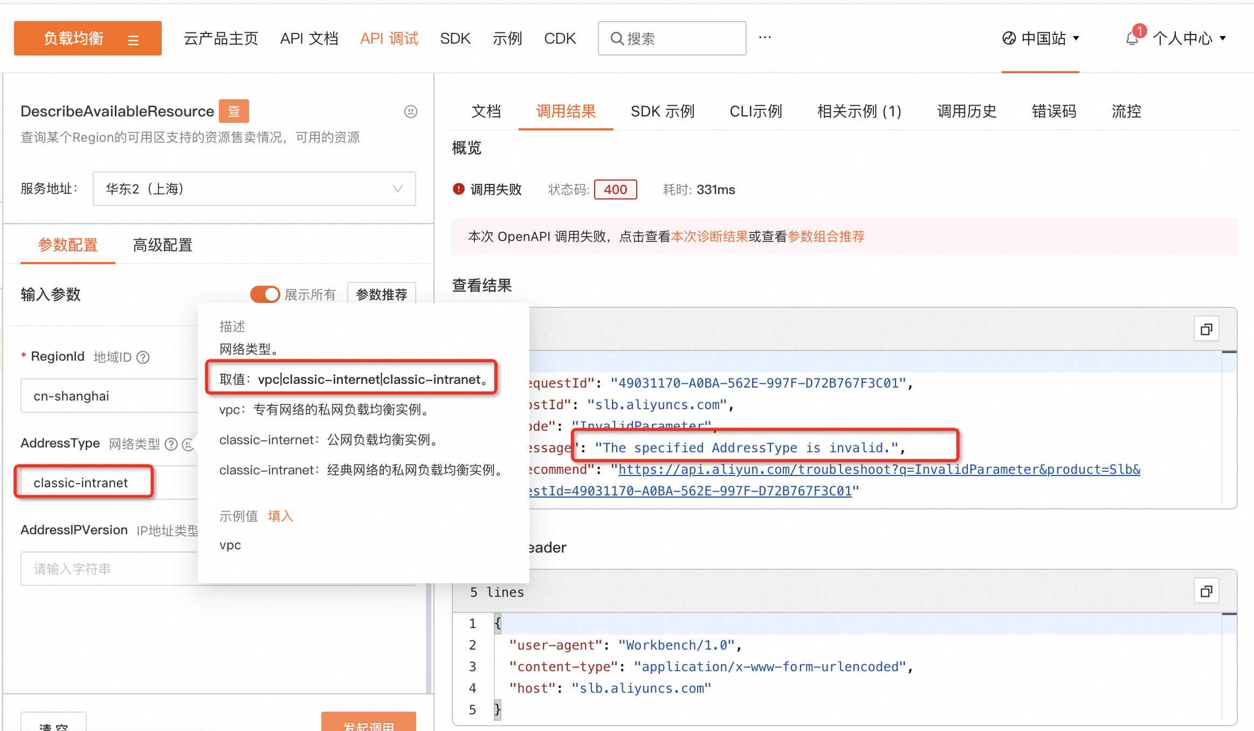Open the 参数组合推荐 link
The height and width of the screenshot is (731, 1254).
coord(826,237)
